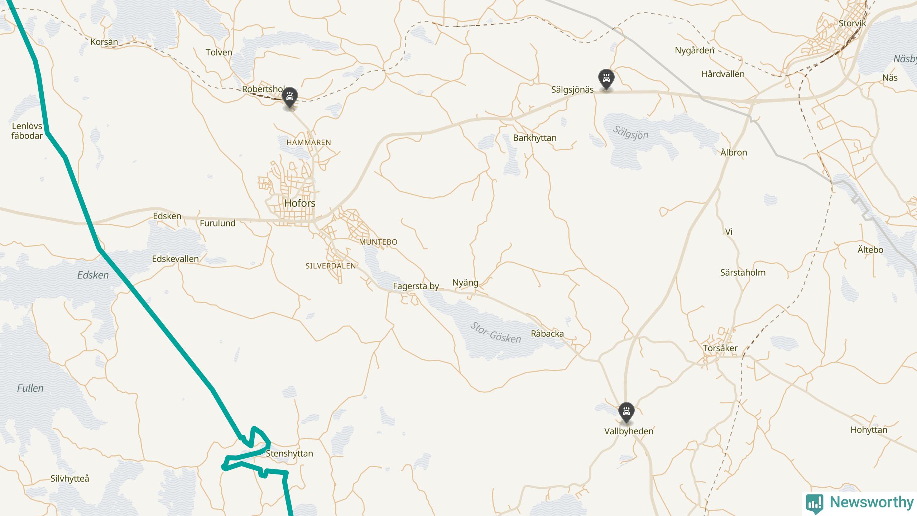Click the car marker at Sälgsjönäs

[606, 79]
